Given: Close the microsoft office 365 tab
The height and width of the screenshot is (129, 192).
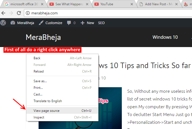Looking at the screenshot, I should 42,4.
